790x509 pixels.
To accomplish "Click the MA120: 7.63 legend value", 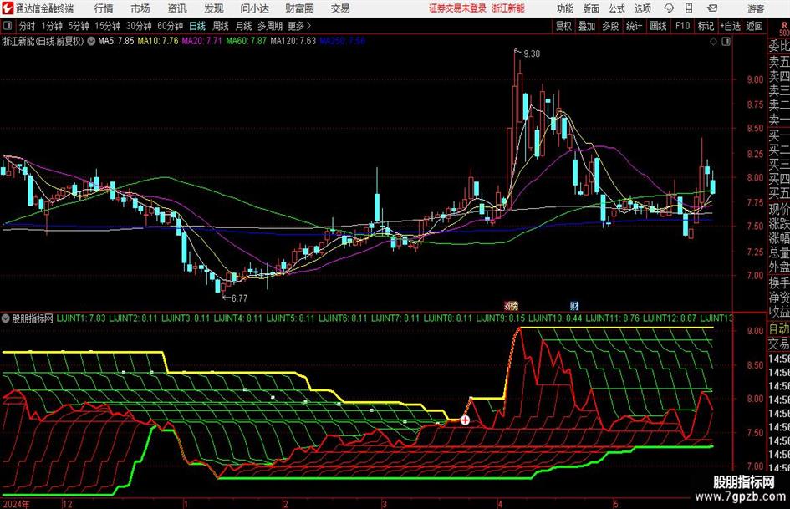I will 293,41.
